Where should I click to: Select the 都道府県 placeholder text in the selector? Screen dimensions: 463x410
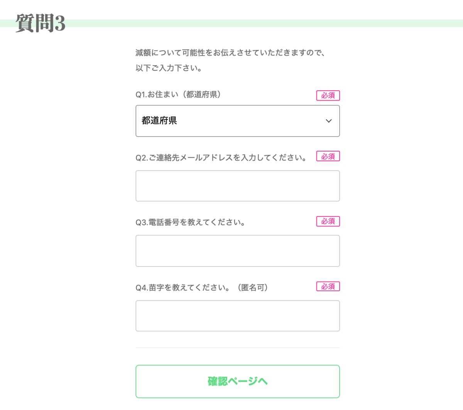(159, 121)
